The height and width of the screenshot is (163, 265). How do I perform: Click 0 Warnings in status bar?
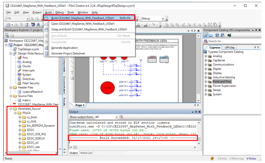point(237,159)
